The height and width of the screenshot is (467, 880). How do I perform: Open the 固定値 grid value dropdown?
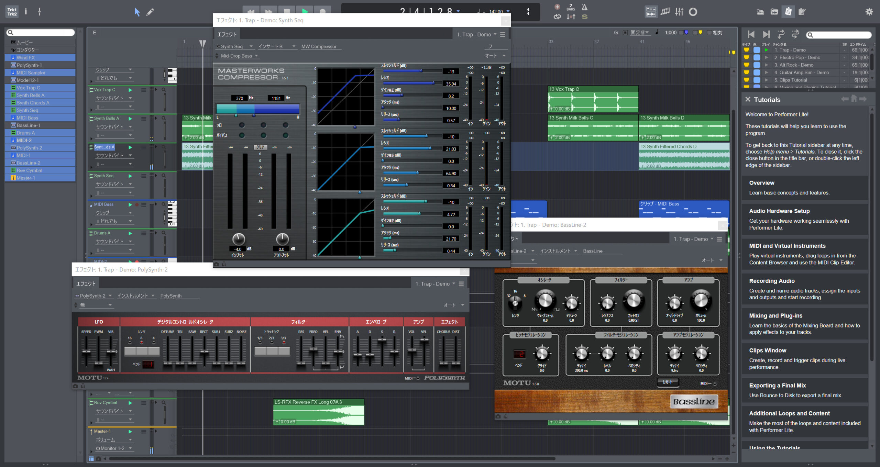tap(640, 33)
